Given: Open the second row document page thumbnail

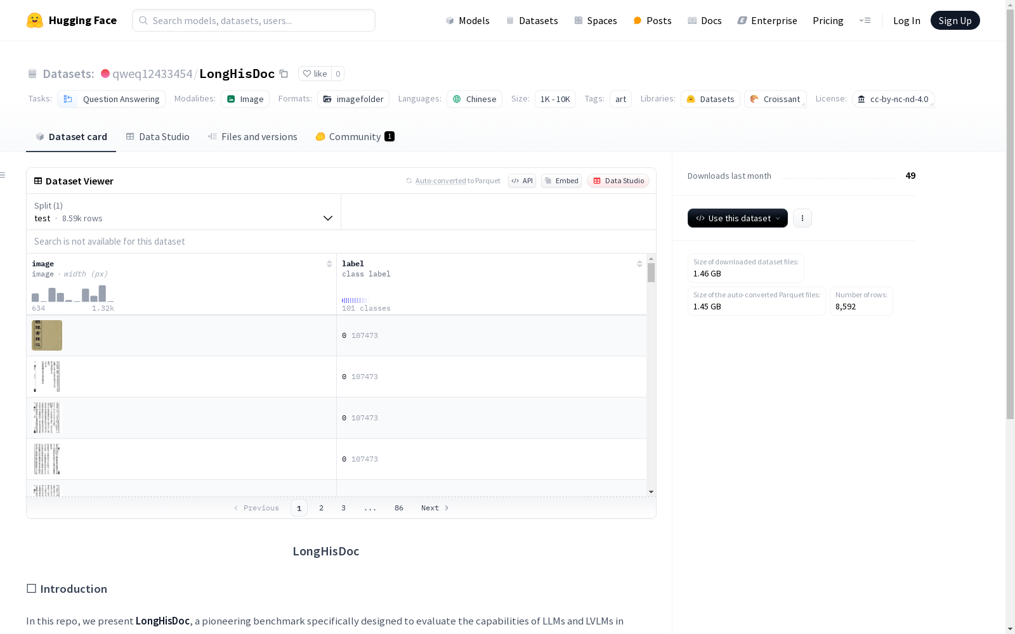Looking at the screenshot, I should coord(47,377).
